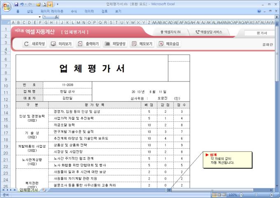This screenshot has height=198, width=280.
Task: Go to next sheet navigation arrow
Action: tap(11, 190)
